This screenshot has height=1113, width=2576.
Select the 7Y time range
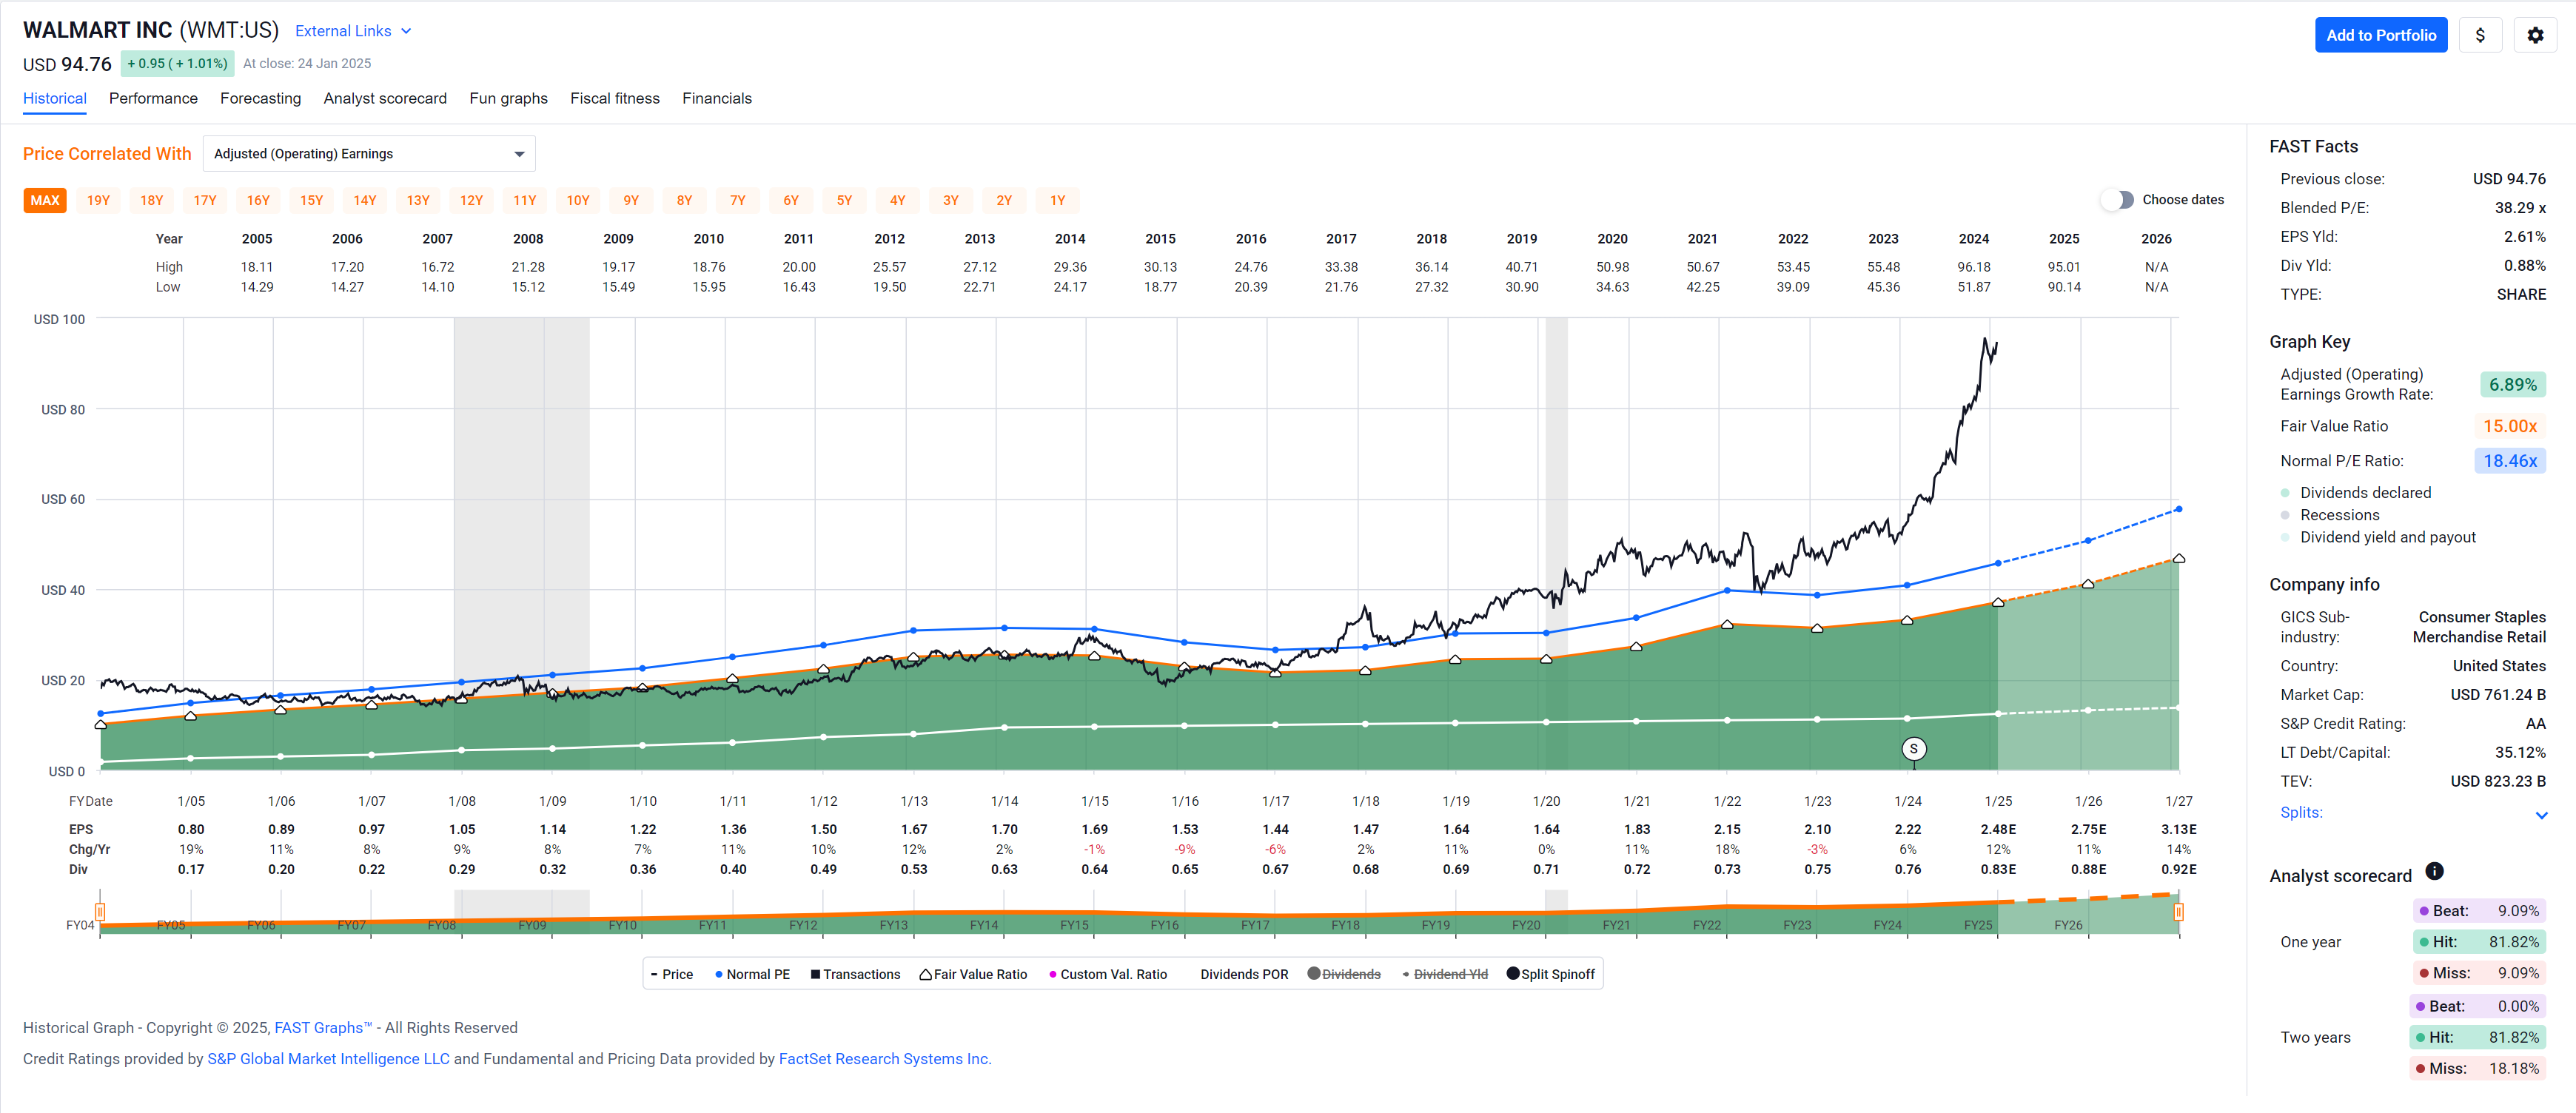738,200
